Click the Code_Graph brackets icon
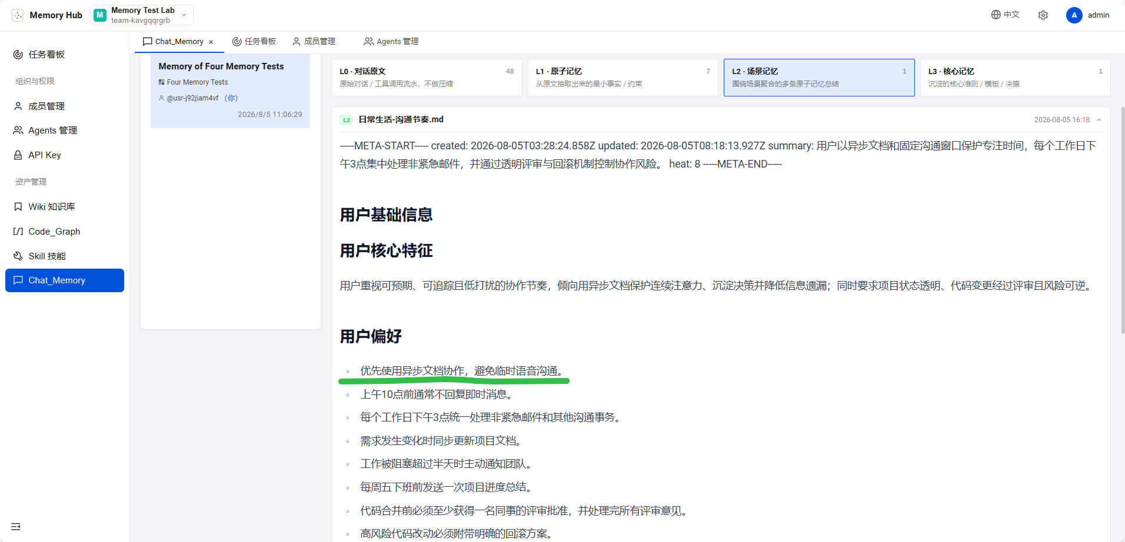Viewport: 1125px width, 542px height. [x=18, y=232]
